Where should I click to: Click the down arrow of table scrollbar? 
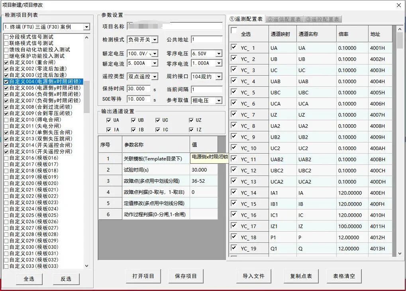click(x=400, y=253)
